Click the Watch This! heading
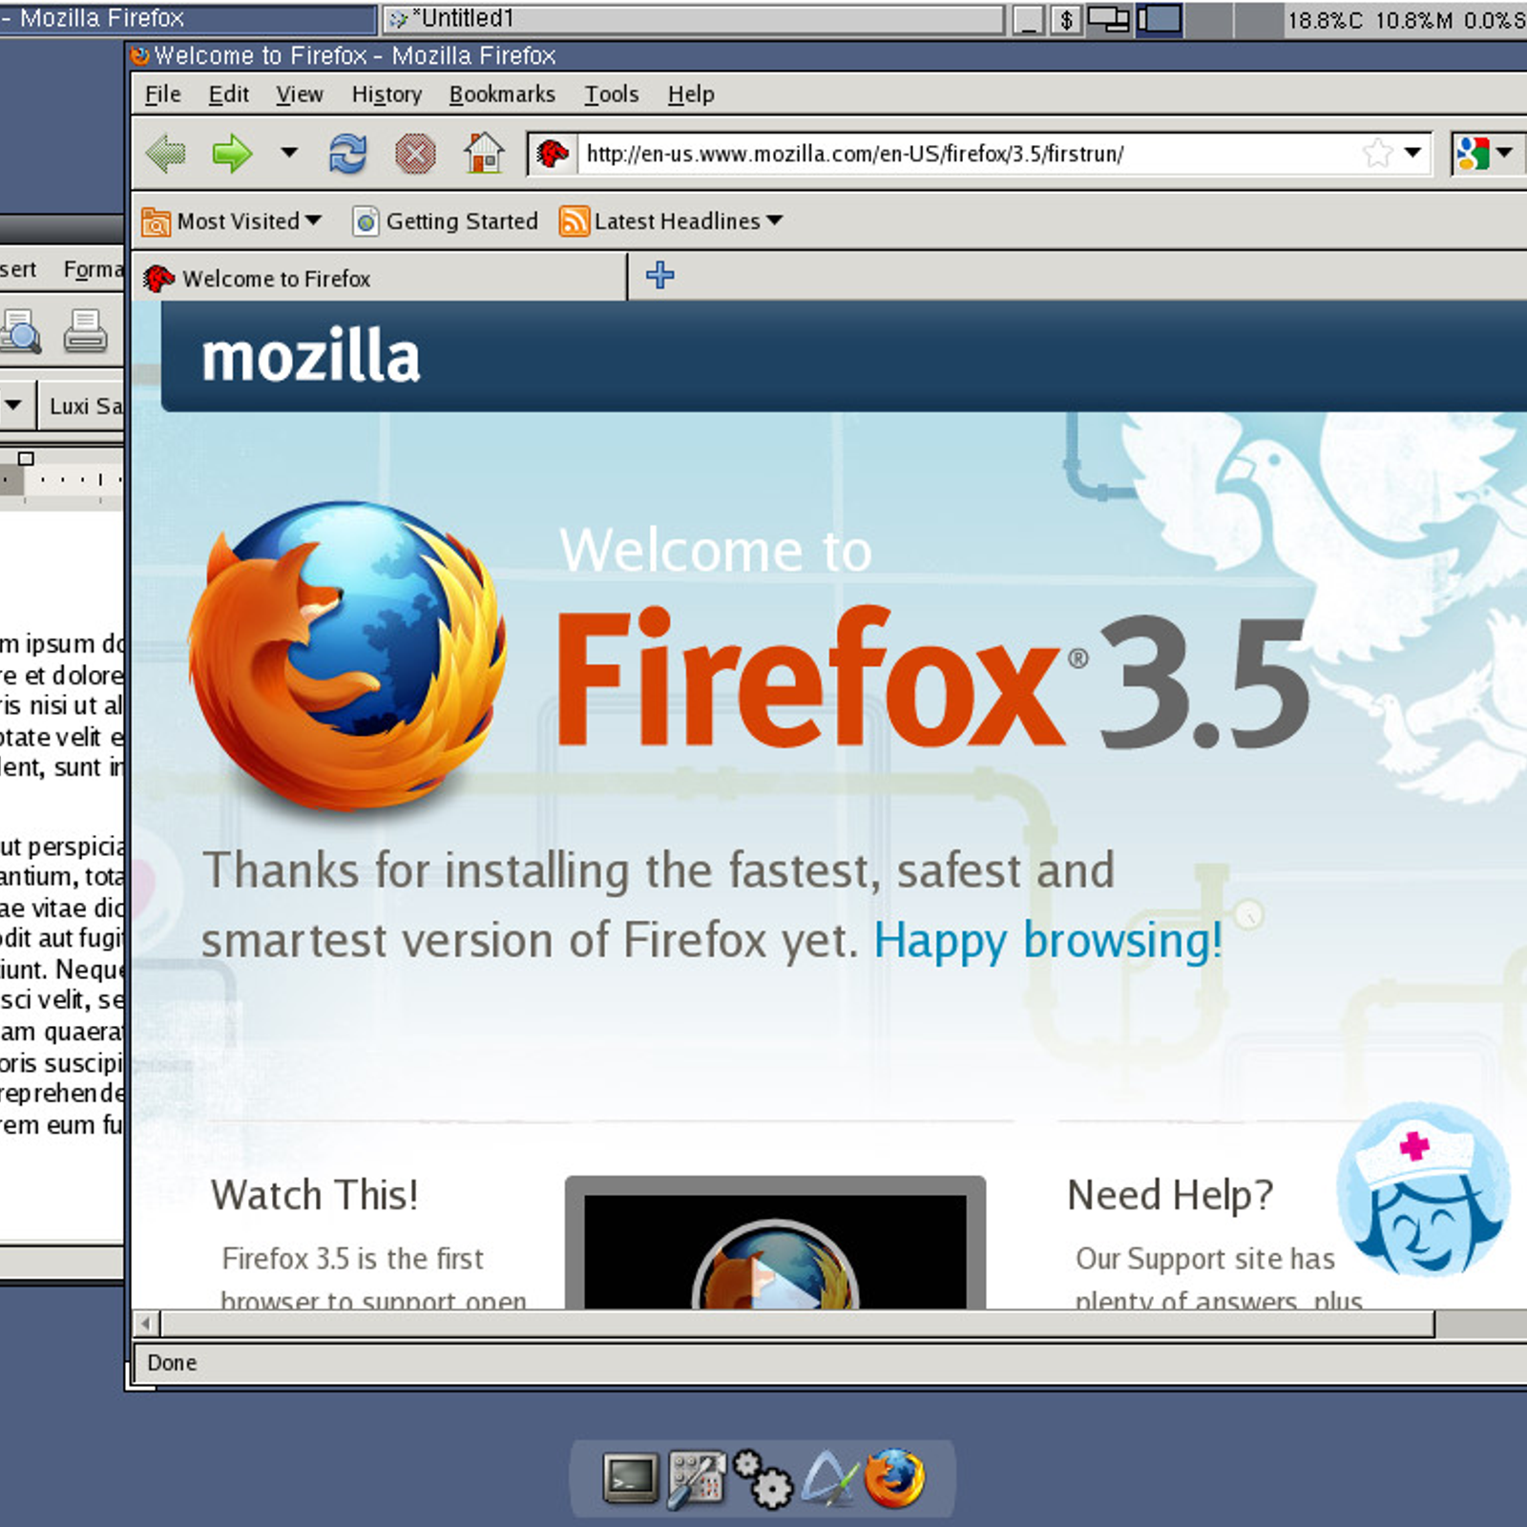This screenshot has width=1527, height=1527. point(315,1195)
